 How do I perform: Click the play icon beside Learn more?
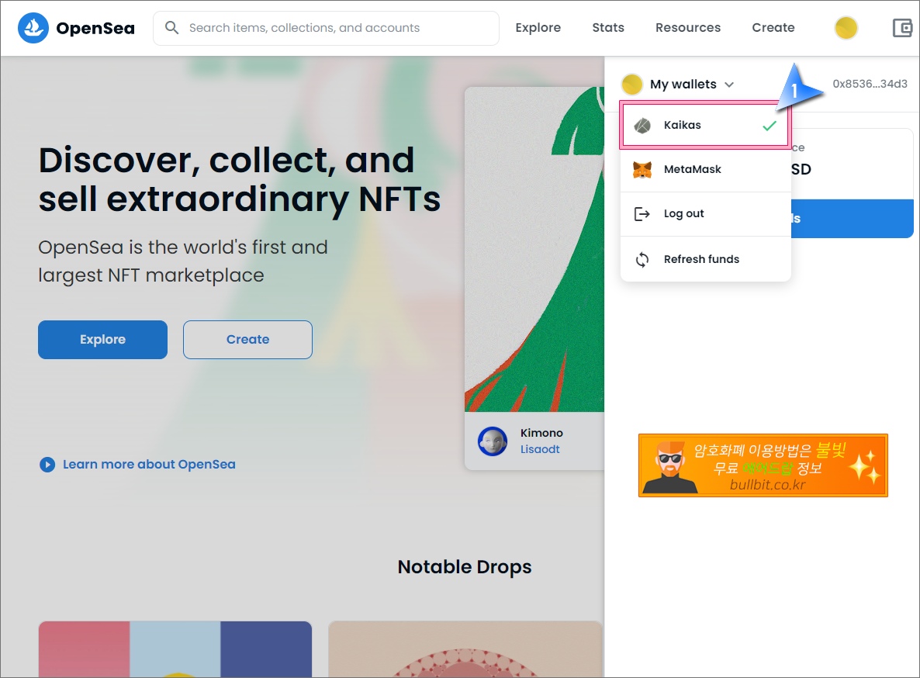(47, 465)
